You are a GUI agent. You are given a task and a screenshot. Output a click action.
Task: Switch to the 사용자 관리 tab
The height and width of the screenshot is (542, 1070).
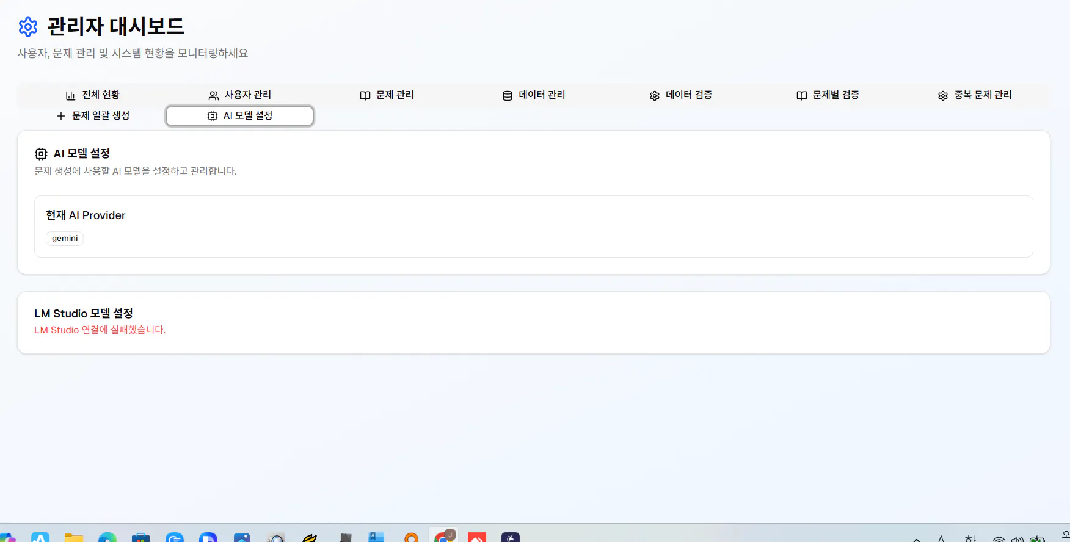(239, 95)
